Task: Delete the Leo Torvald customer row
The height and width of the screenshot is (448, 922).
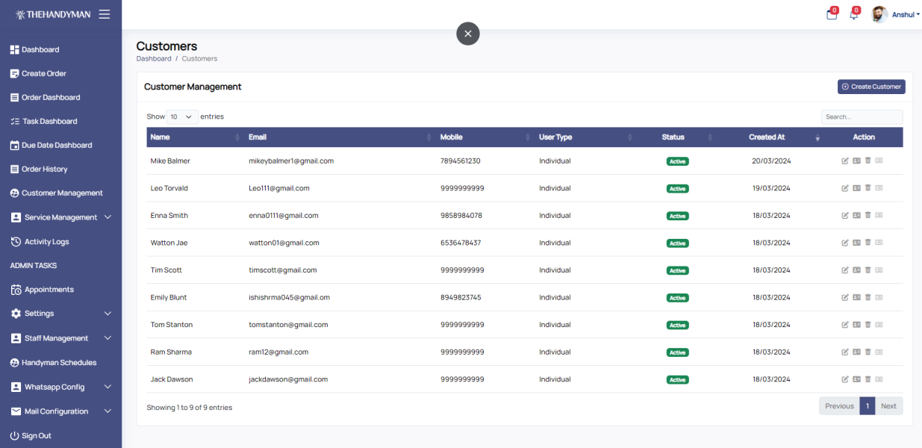Action: tap(868, 188)
